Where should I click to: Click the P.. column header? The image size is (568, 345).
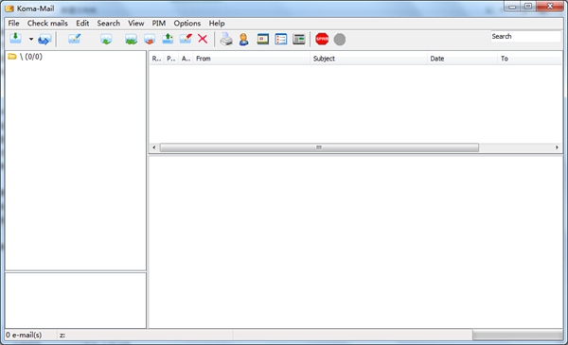coord(171,59)
